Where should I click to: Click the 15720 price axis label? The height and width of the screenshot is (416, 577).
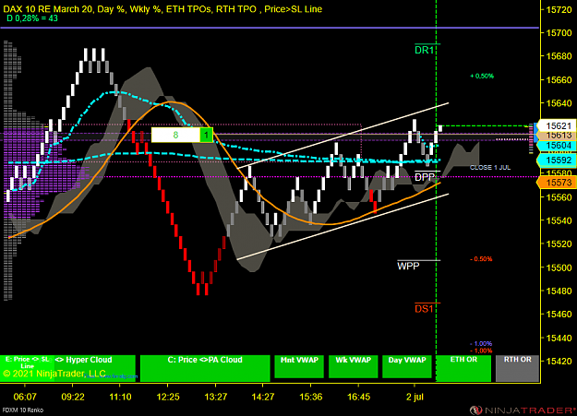pyautogui.click(x=559, y=9)
